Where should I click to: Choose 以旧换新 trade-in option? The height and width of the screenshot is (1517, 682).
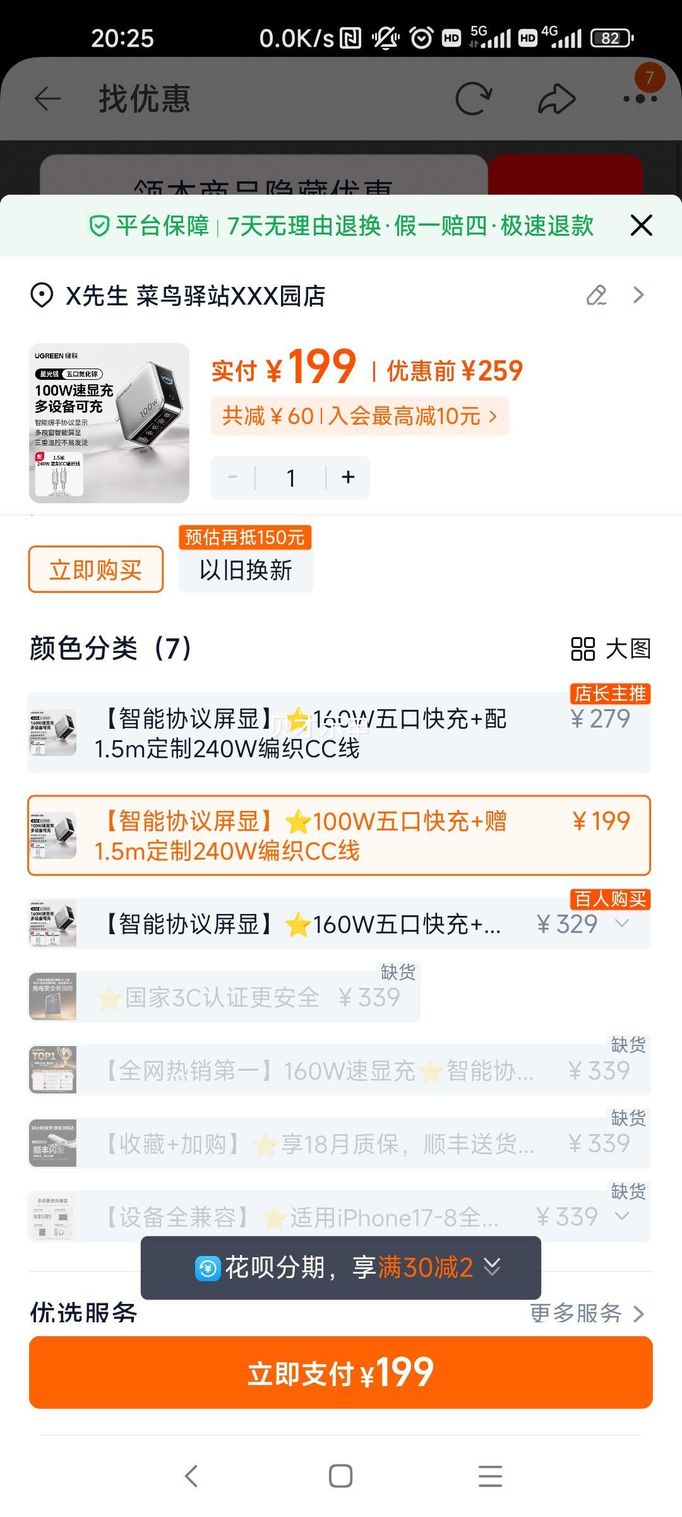click(x=246, y=570)
